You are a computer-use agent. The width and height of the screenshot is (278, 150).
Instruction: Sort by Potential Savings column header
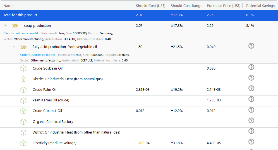pyautogui.click(x=260, y=6)
